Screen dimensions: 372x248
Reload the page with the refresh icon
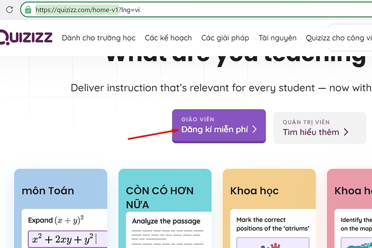(x=9, y=10)
